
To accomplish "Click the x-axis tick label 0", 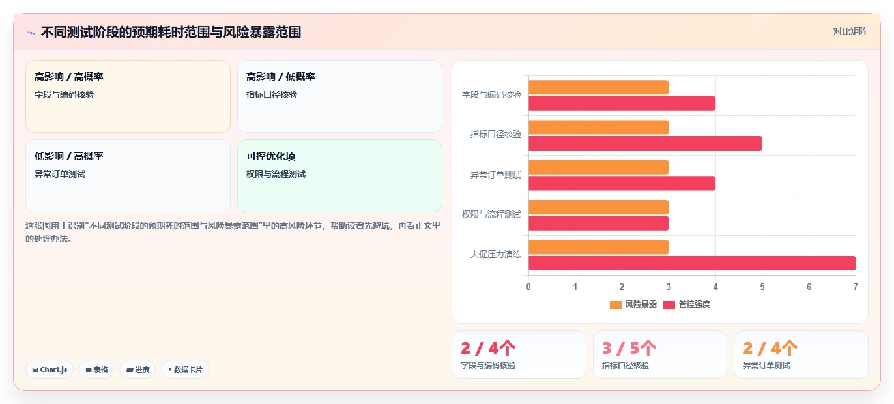I will 528,287.
